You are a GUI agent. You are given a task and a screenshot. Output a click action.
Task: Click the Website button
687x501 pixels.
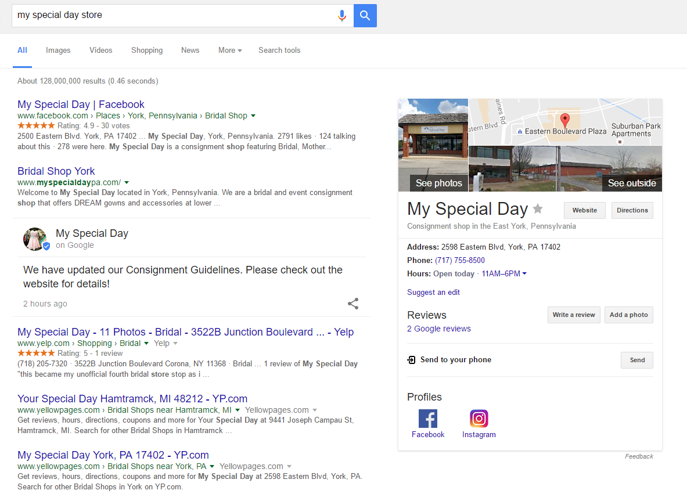pyautogui.click(x=584, y=210)
